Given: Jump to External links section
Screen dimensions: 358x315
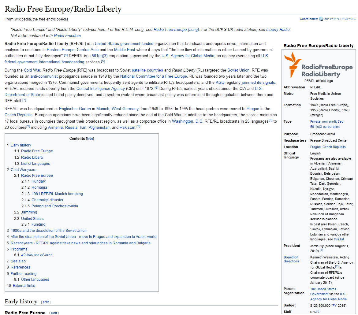Looking at the screenshot, I should tap(24, 286).
